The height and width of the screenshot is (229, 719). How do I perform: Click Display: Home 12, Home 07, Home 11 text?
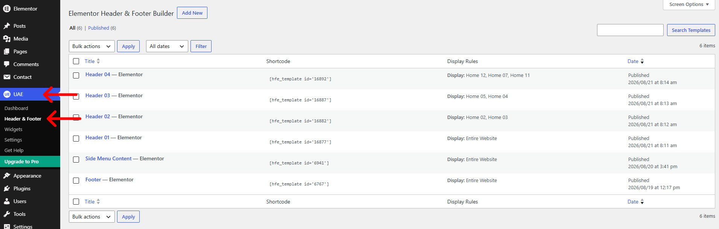[x=488, y=75]
